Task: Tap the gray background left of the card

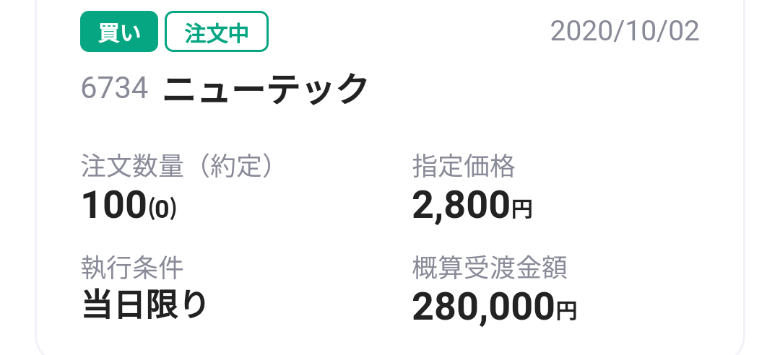Action: (16, 180)
